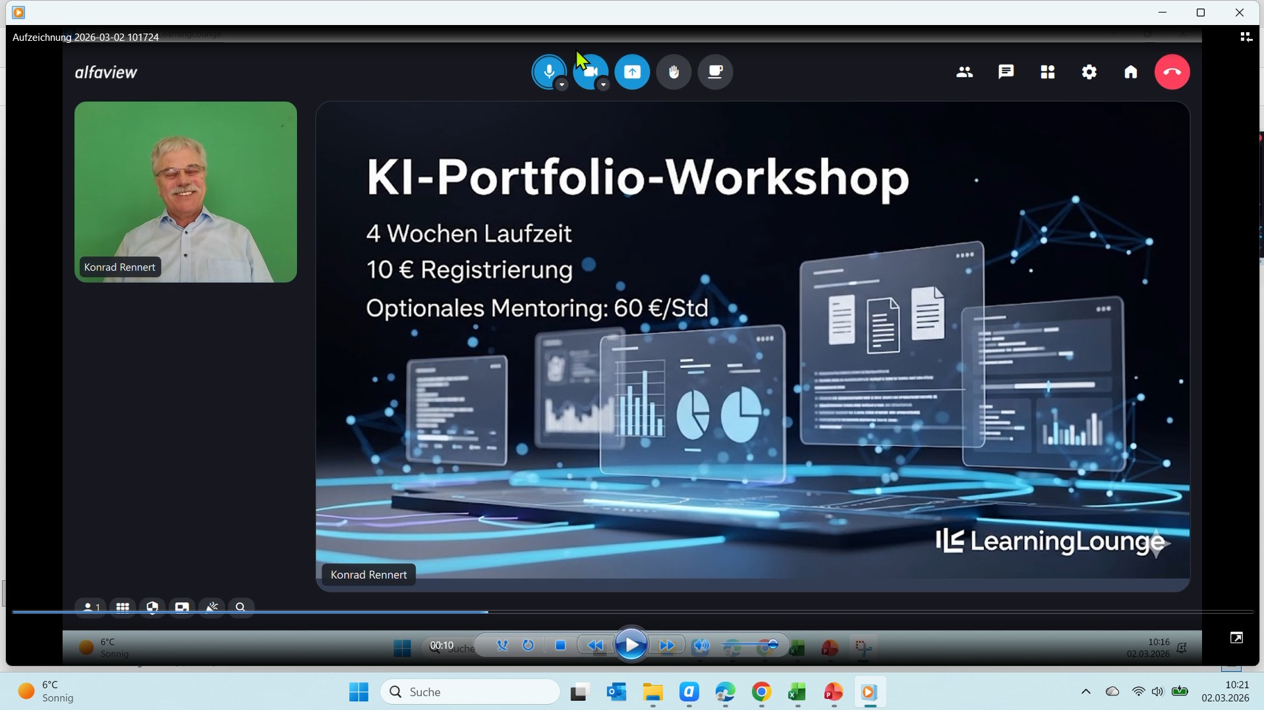Click the raise hand icon in alfaview

(674, 72)
